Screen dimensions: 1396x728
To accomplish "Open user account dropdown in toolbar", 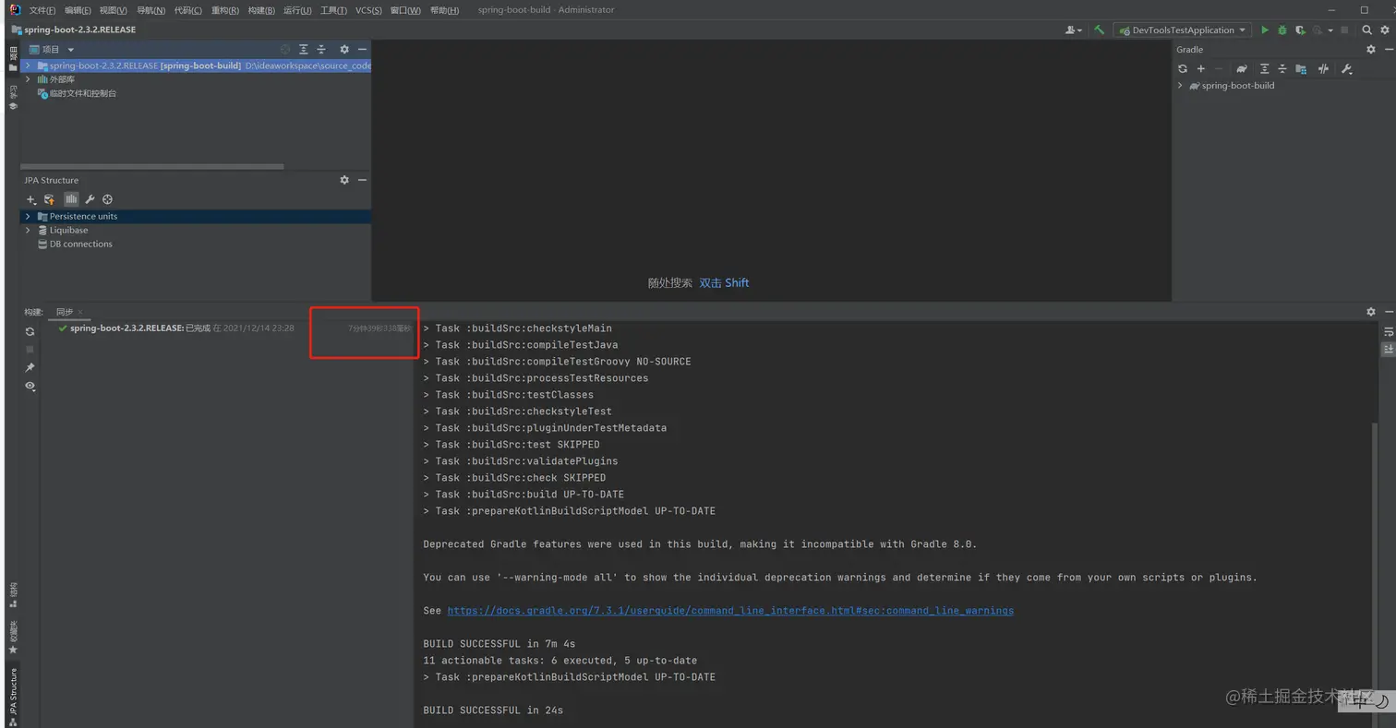I will (x=1074, y=30).
